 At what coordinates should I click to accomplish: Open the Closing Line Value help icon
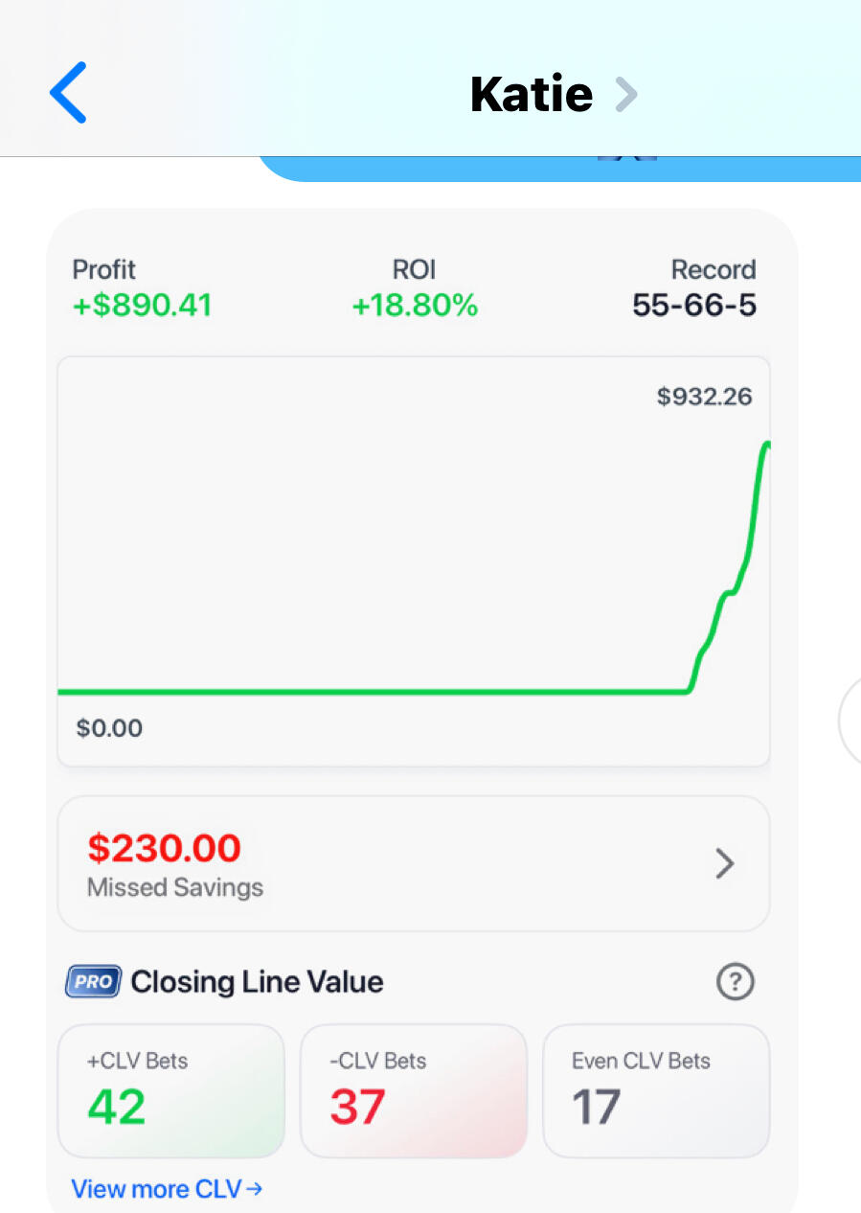tap(735, 982)
